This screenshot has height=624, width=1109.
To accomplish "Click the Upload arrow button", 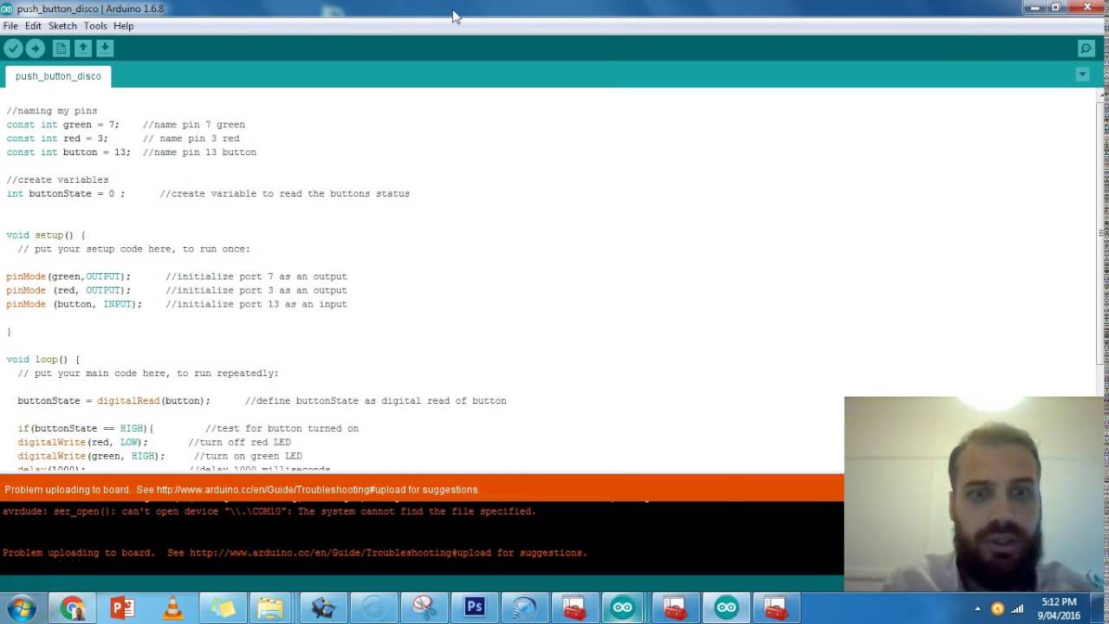I will pyautogui.click(x=36, y=49).
